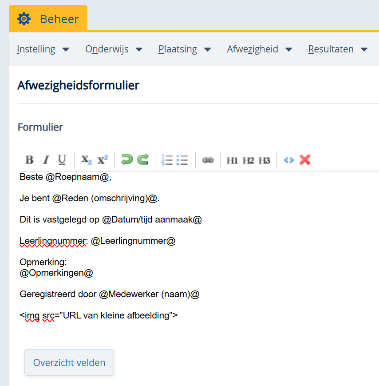The width and height of the screenshot is (379, 386).
Task: Select the Beheer tab
Action: (48, 19)
